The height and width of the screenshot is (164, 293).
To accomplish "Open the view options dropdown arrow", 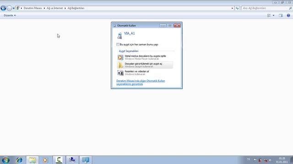I will tap(274, 15).
